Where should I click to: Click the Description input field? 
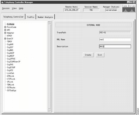pyautogui.click(x=115, y=46)
